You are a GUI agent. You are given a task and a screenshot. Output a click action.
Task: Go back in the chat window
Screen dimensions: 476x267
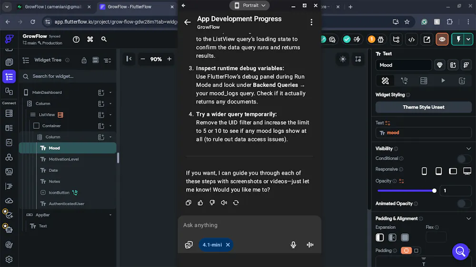coord(188,22)
